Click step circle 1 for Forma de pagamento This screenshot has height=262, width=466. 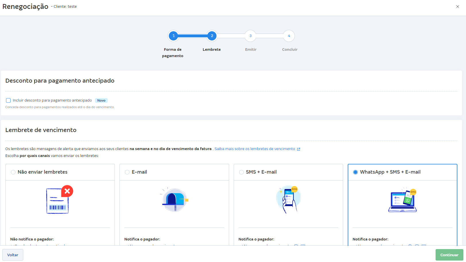click(x=173, y=36)
